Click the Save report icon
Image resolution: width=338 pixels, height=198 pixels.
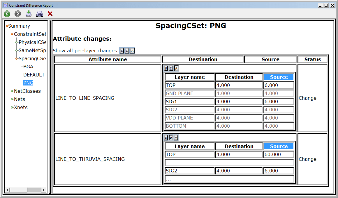tap(29, 14)
